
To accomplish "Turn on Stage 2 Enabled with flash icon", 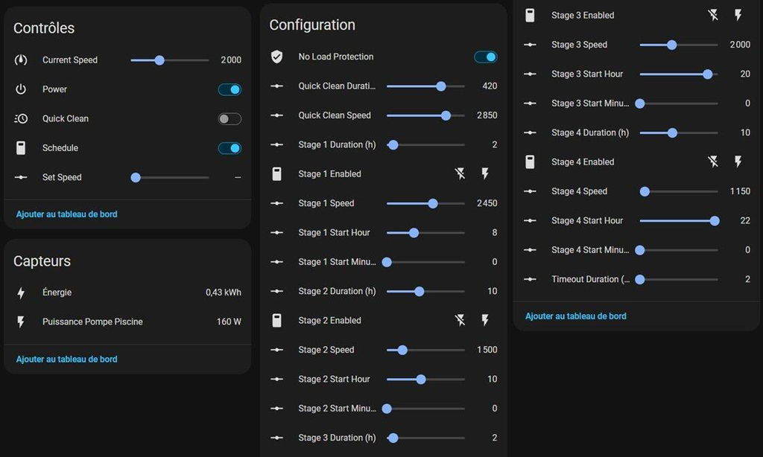I will (485, 320).
